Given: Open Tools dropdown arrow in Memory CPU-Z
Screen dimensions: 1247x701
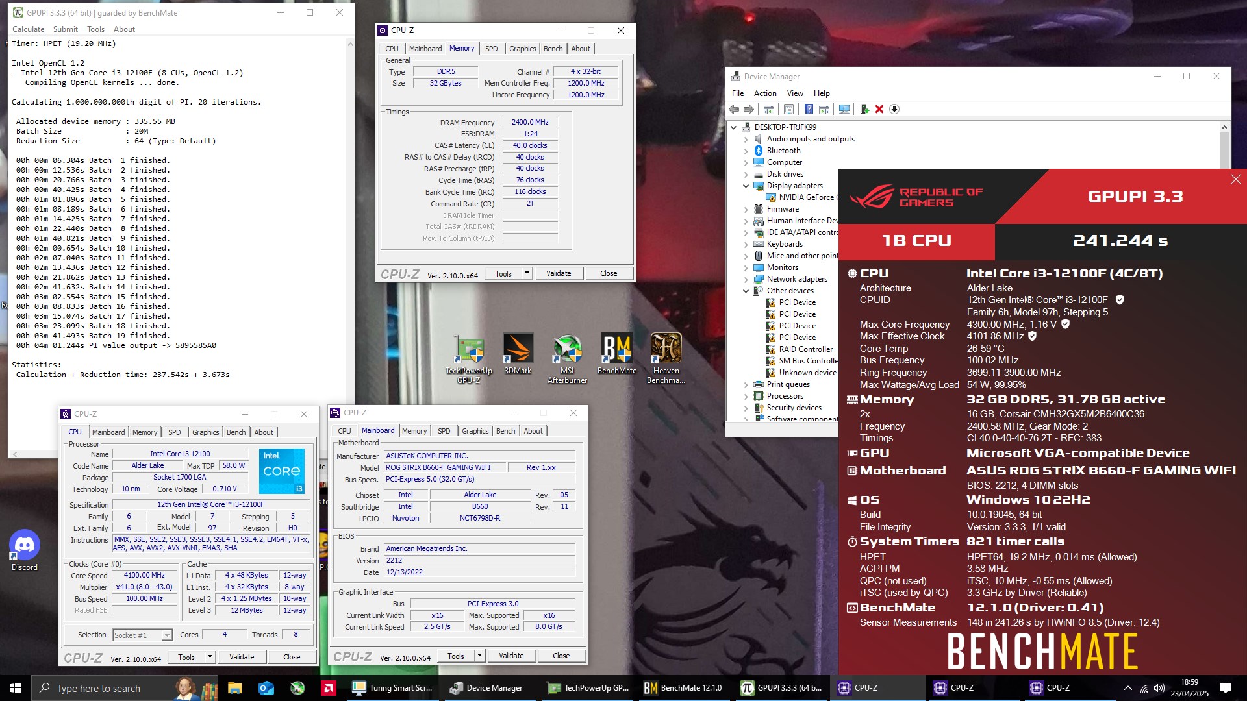Looking at the screenshot, I should pos(527,273).
